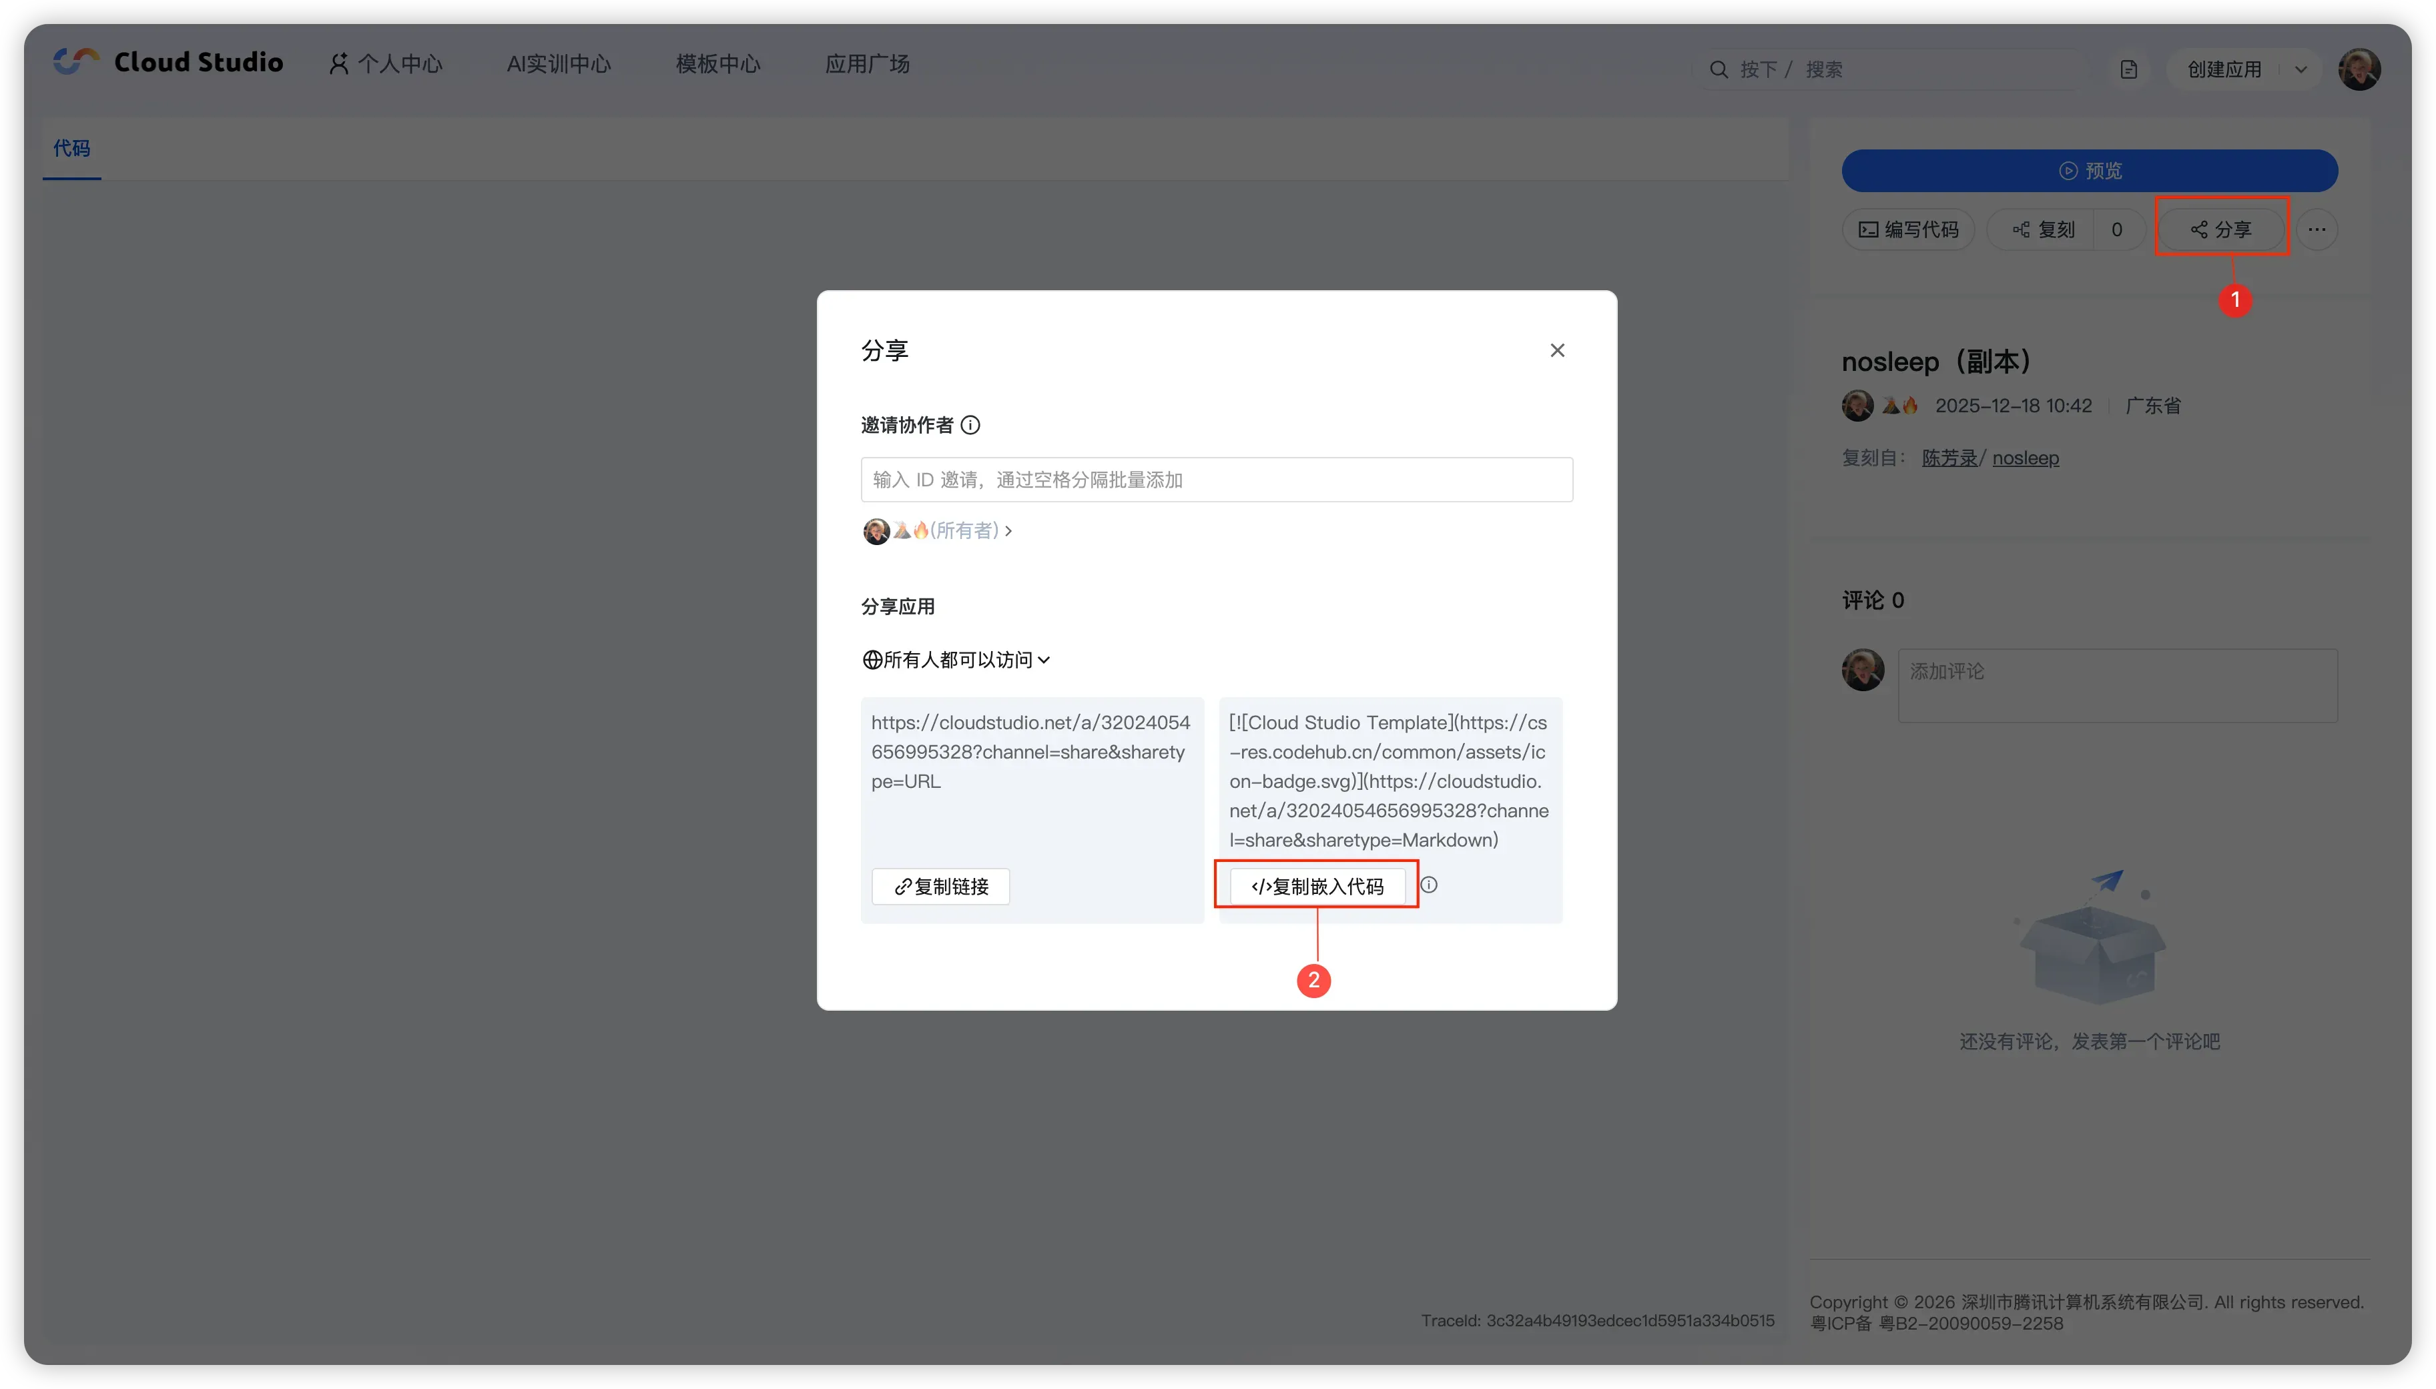Open the nosleep source link
The image size is (2436, 1389).
coord(2025,458)
